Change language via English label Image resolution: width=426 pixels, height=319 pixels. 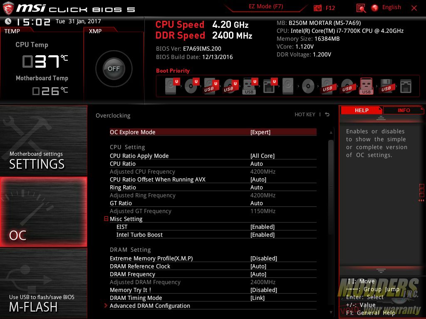click(391, 7)
